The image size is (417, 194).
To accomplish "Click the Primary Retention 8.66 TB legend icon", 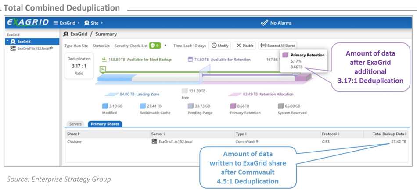I will pyautogui.click(x=233, y=106).
